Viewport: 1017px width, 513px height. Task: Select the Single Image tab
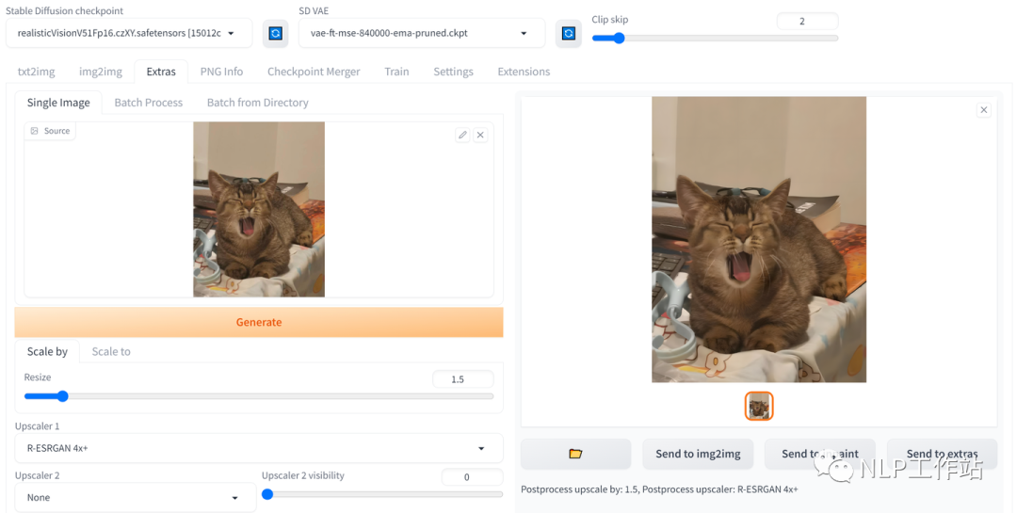(x=58, y=103)
